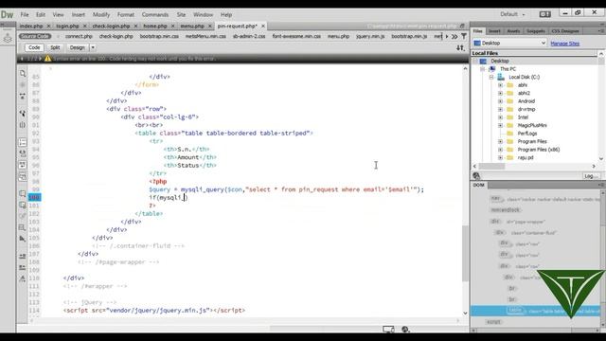
Task: Open the Site menu
Action: 181,15
